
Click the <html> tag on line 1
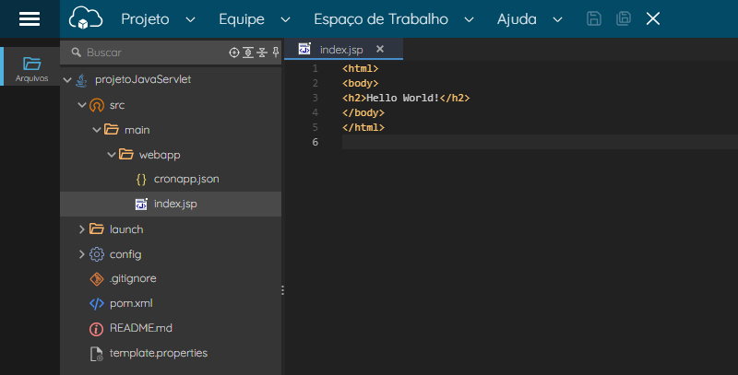pos(361,68)
